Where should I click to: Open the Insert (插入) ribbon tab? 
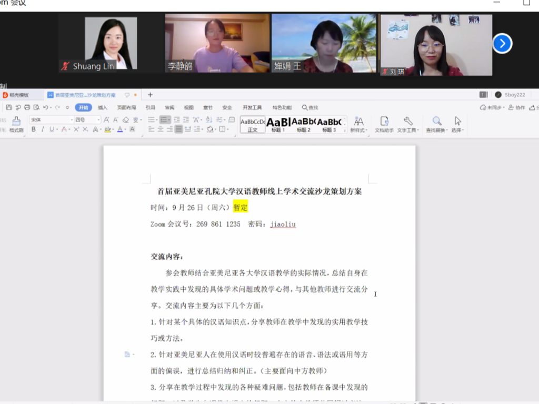[103, 107]
